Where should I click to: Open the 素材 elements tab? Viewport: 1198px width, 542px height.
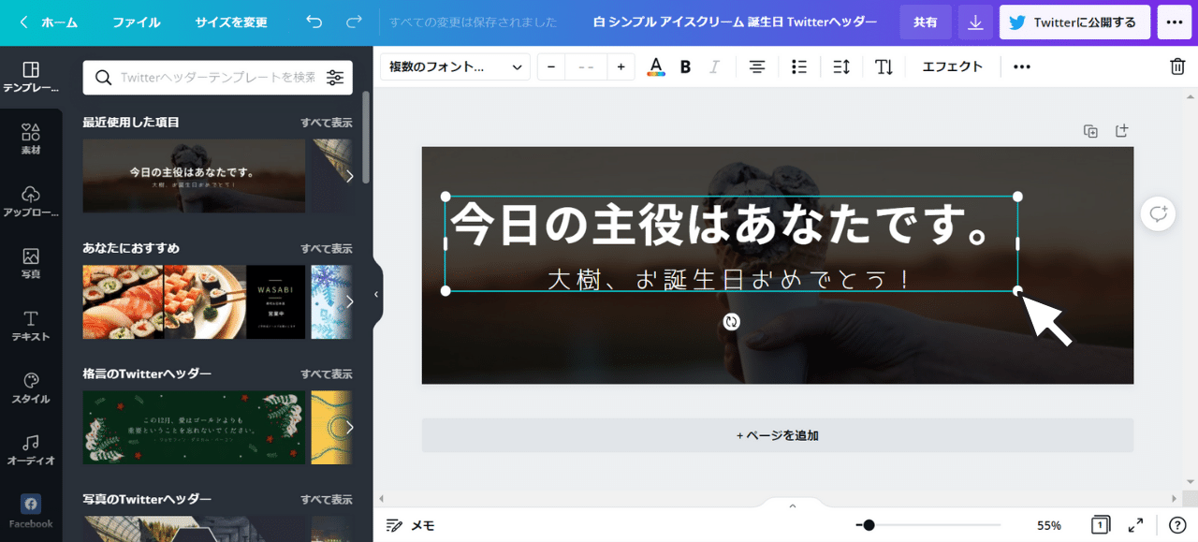[x=31, y=139]
